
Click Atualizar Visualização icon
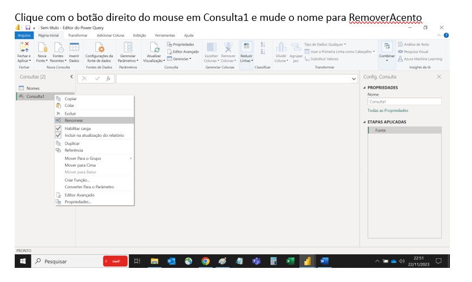click(x=154, y=47)
